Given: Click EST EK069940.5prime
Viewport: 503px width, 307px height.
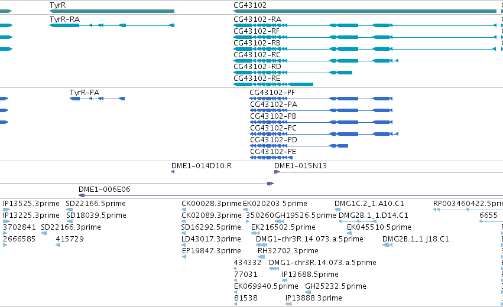Looking at the screenshot, I should click(x=266, y=286).
